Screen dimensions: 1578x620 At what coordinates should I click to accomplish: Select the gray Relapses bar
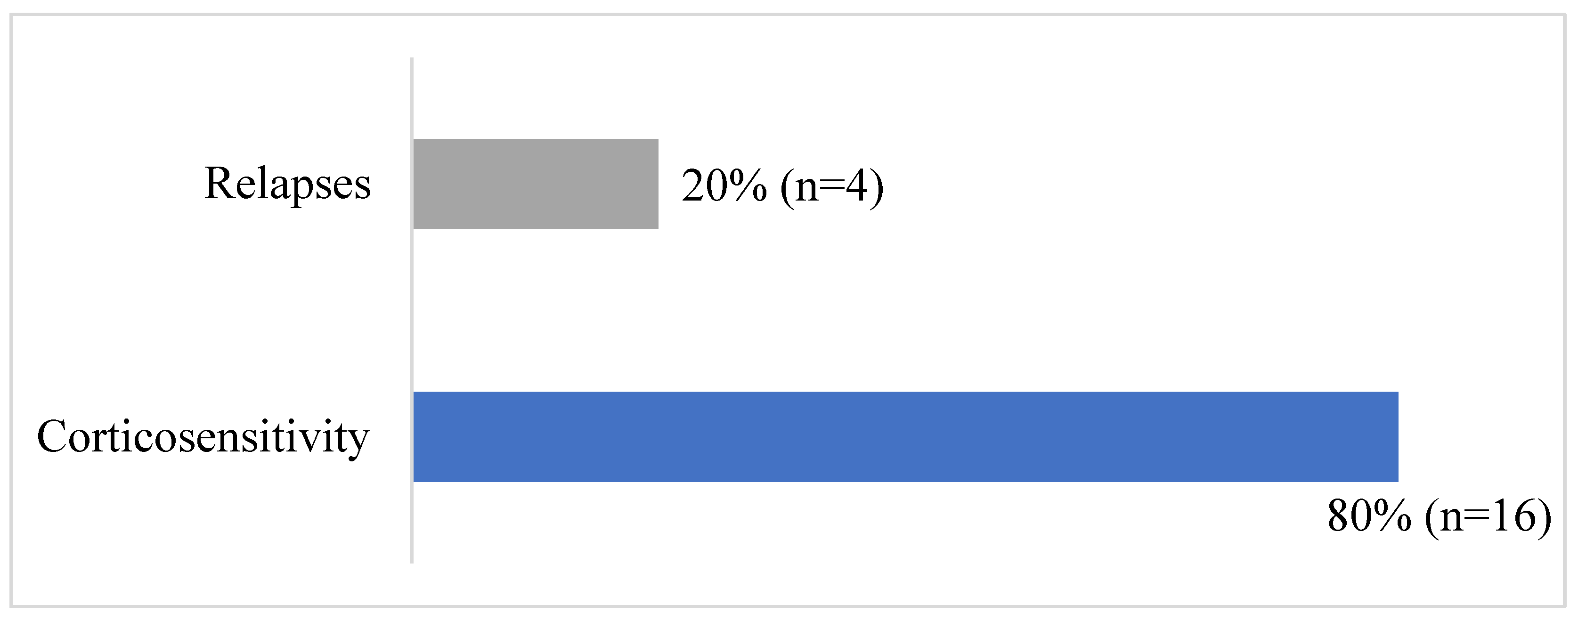[x=536, y=184]
